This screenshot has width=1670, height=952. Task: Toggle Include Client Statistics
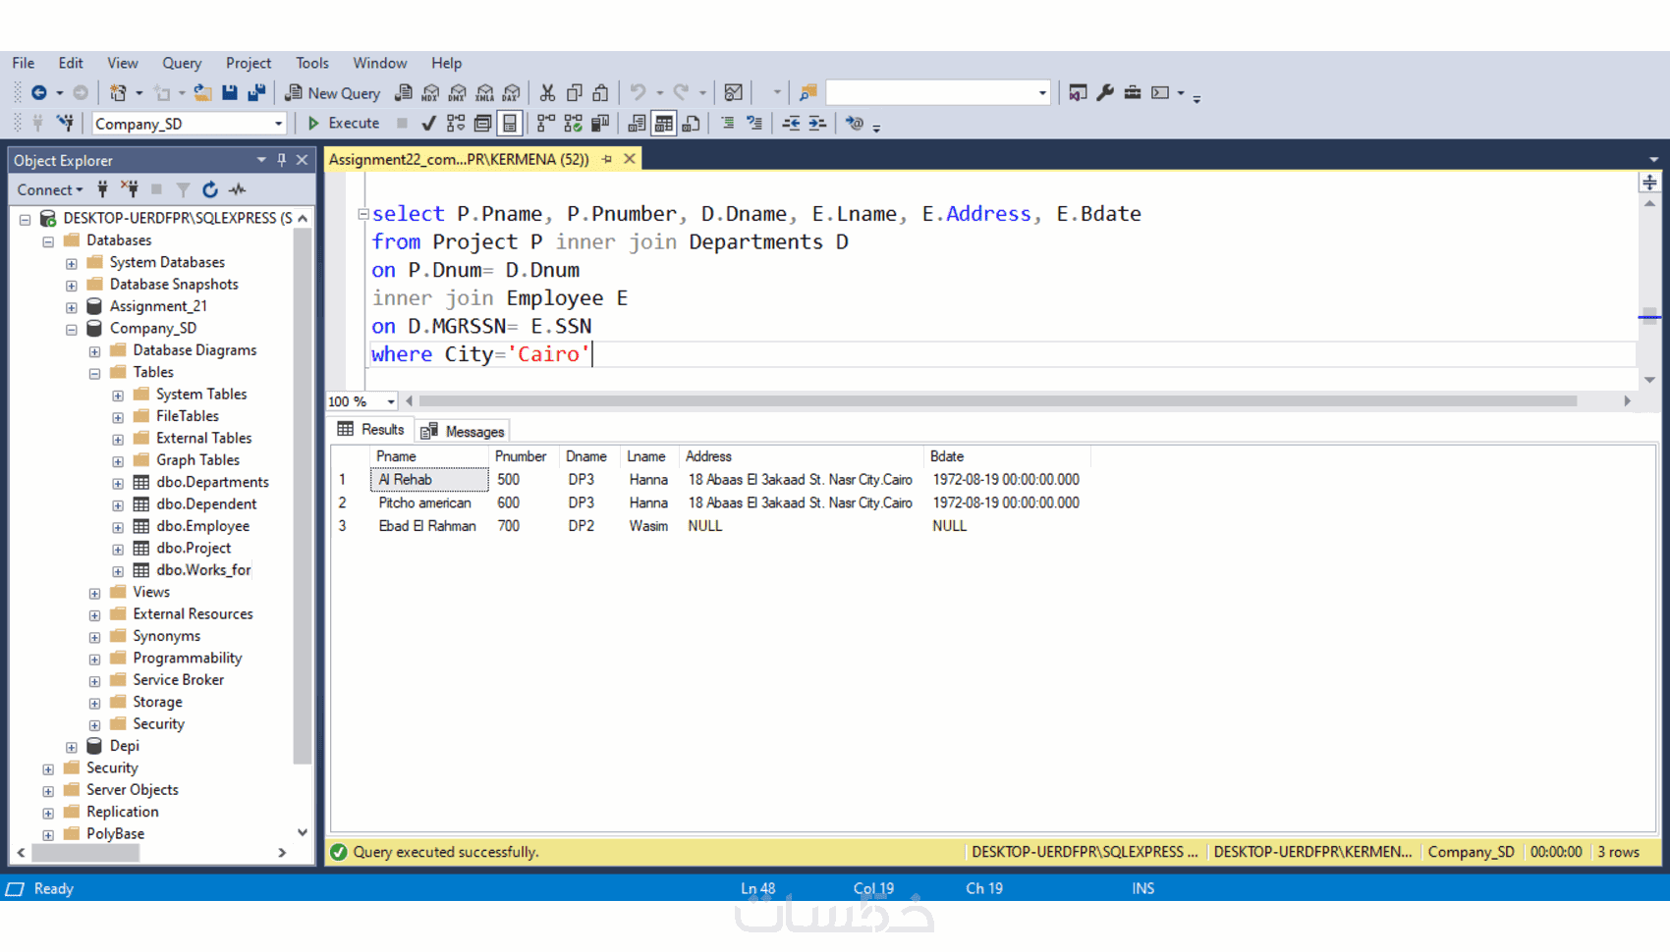coord(599,123)
